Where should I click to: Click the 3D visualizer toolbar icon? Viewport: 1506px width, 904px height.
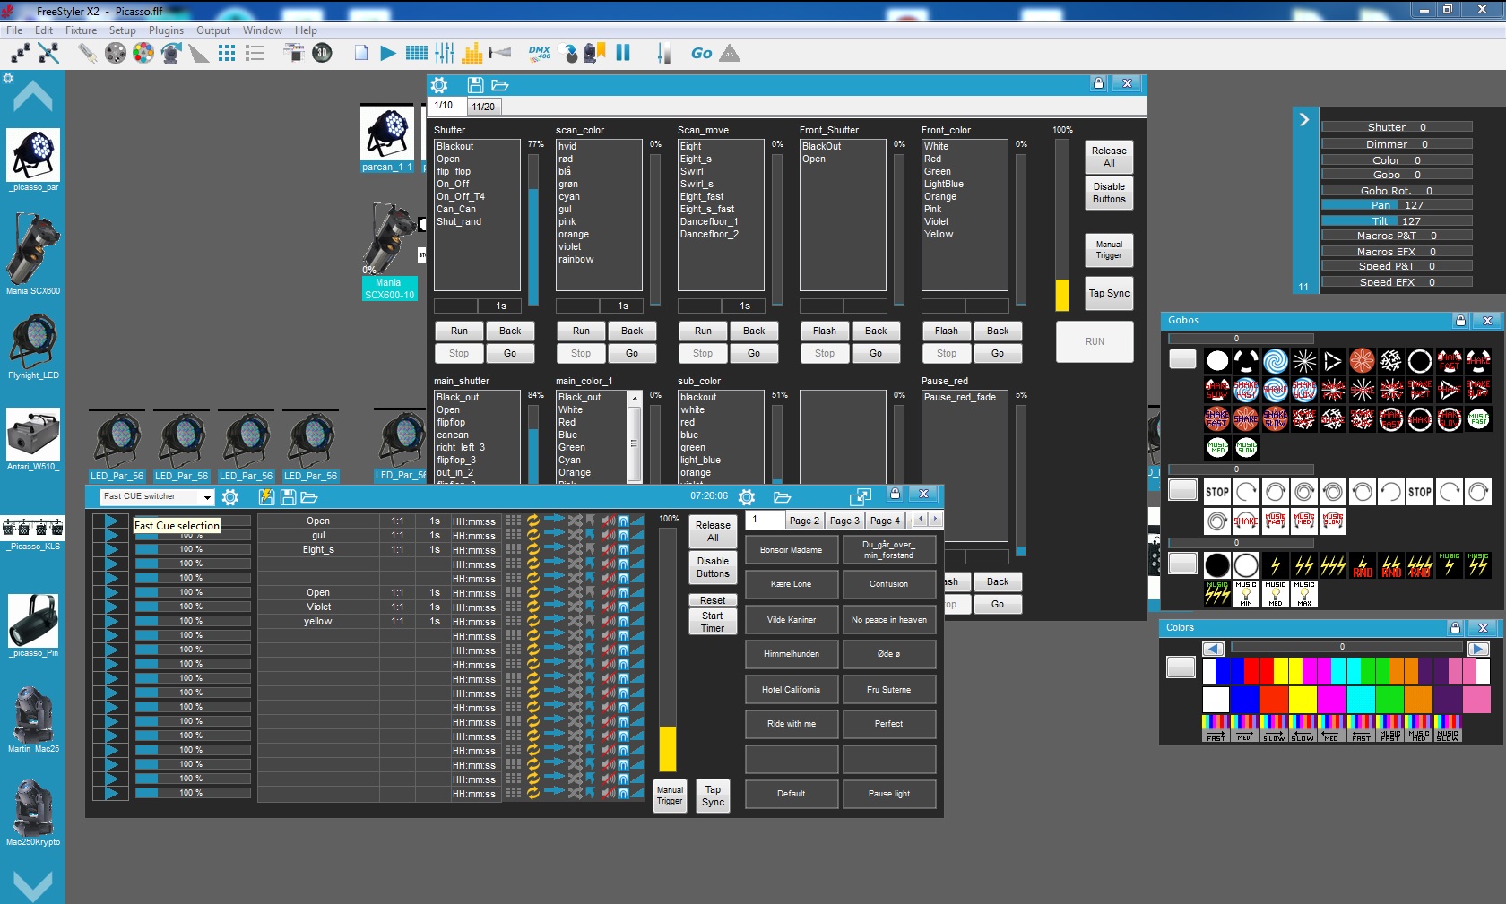click(322, 53)
